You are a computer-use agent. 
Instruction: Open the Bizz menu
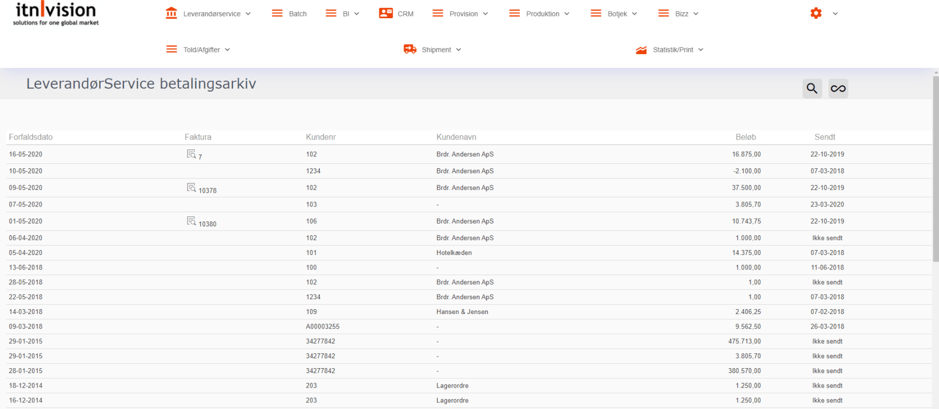[678, 14]
